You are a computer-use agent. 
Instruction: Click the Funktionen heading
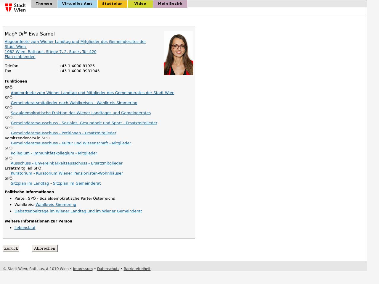click(x=16, y=81)
